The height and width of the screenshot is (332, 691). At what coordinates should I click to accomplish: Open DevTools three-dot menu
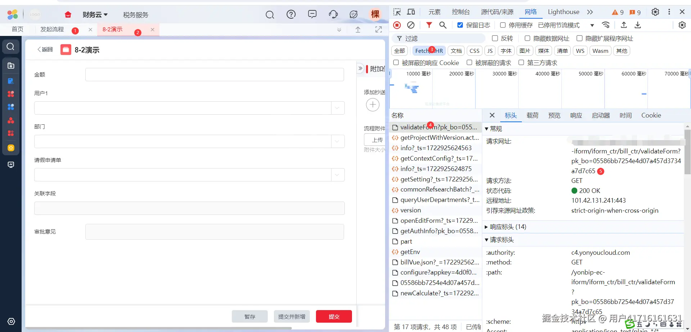[669, 12]
